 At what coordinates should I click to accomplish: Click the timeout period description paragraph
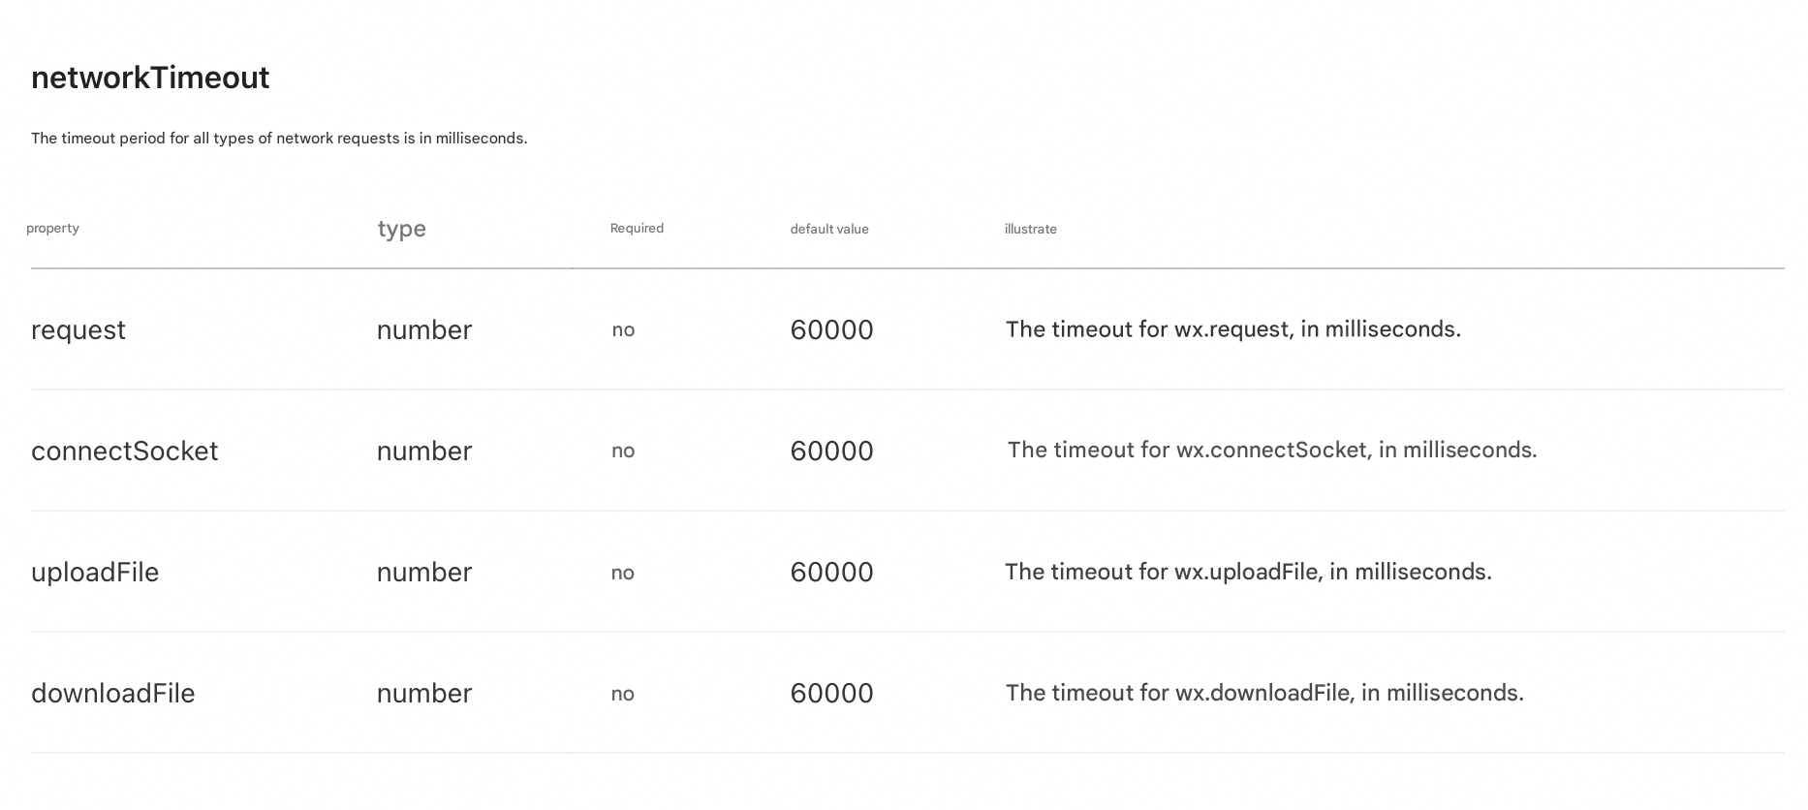[x=279, y=139]
